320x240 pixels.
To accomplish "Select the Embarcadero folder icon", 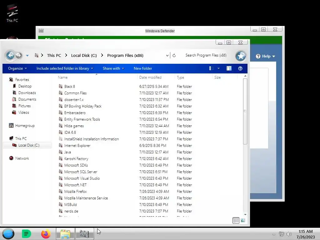I will (61, 112).
